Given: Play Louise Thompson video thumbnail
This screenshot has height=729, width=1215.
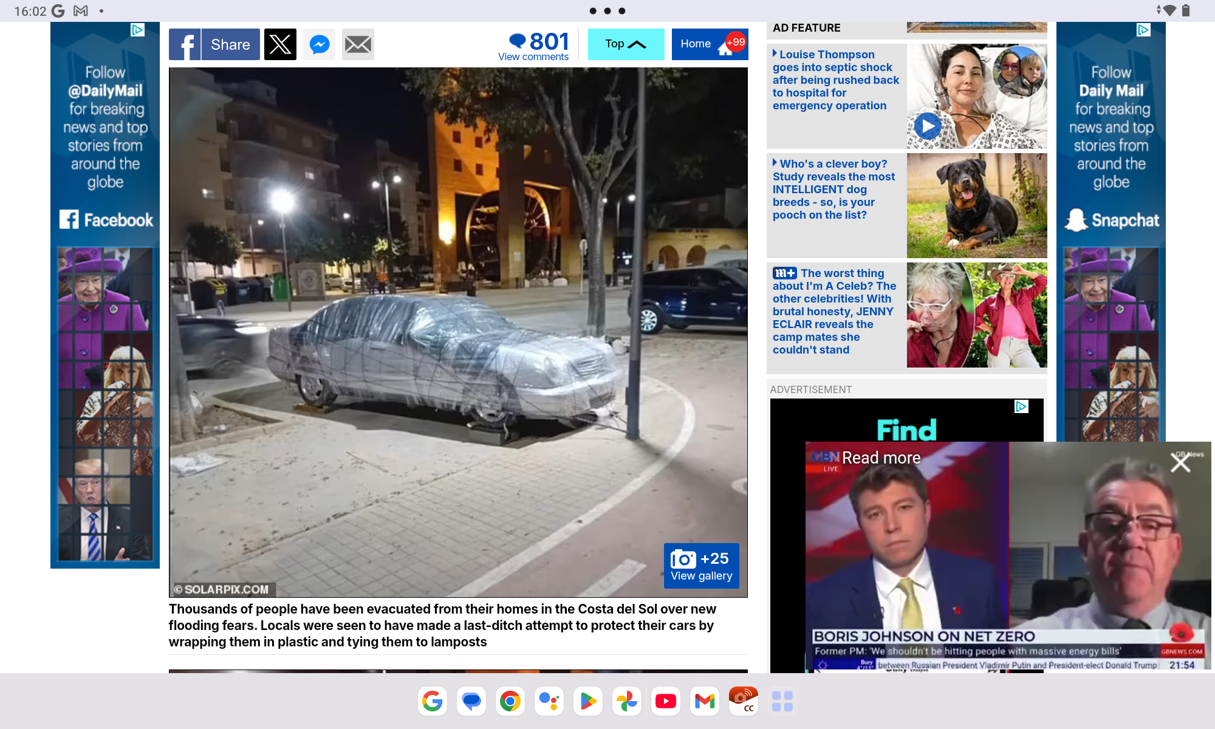Looking at the screenshot, I should [x=928, y=126].
